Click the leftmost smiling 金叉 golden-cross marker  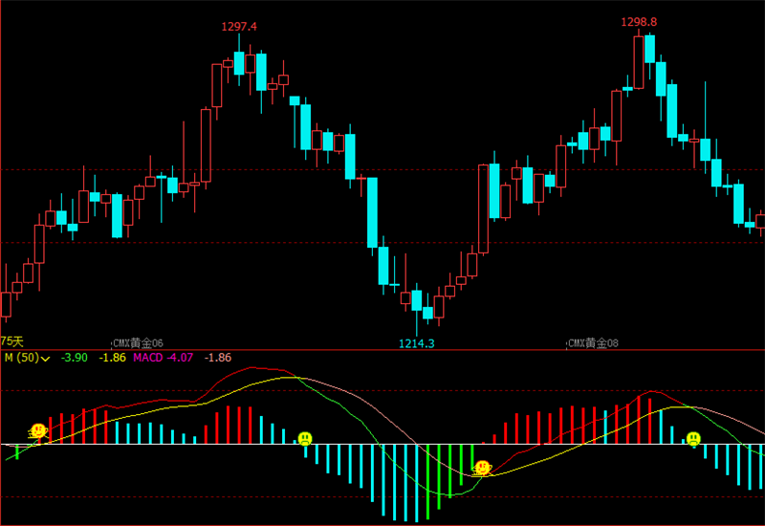37,431
